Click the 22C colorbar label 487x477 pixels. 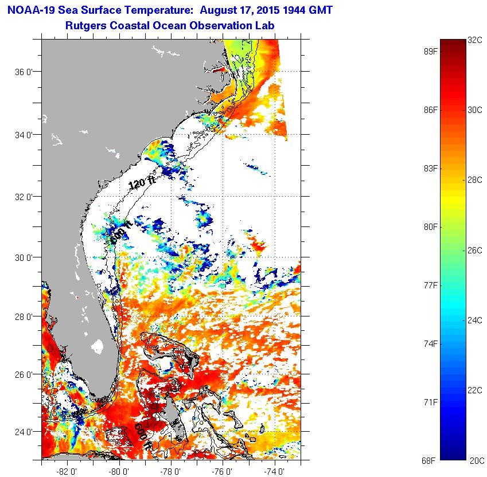pyautogui.click(x=475, y=390)
